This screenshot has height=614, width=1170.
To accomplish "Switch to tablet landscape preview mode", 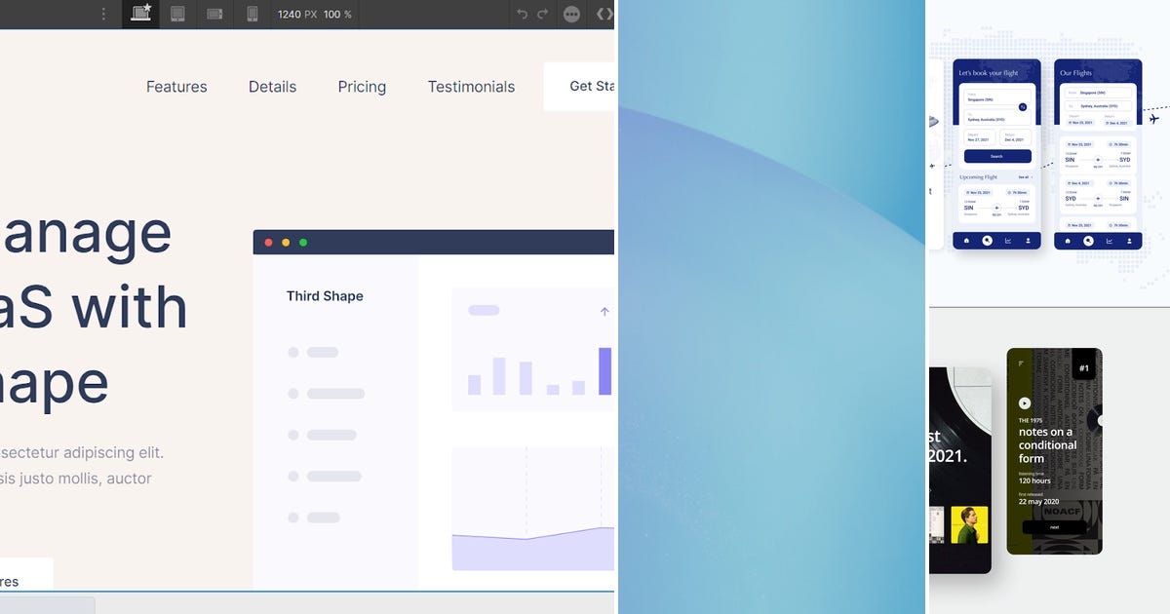I will pos(214,14).
